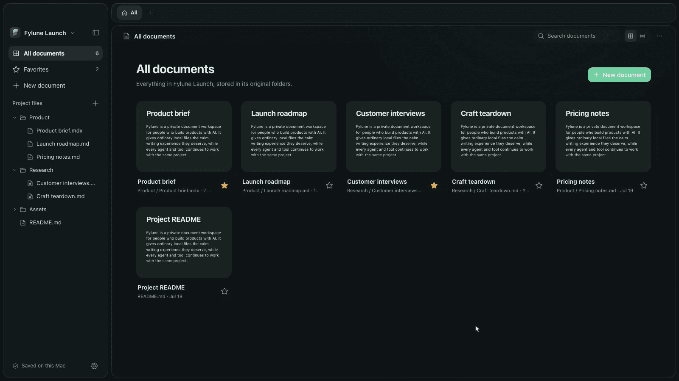Screen dimensions: 679x381
Task: Toggle the sidebar panel icon
Action: (x=96, y=33)
